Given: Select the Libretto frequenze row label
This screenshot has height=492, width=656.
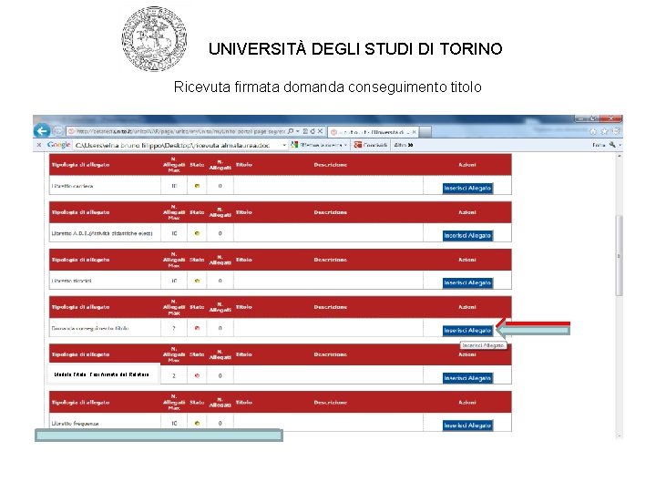Looking at the screenshot, I should [75, 424].
